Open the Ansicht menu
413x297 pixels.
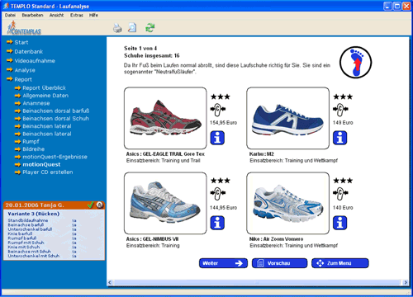click(56, 15)
